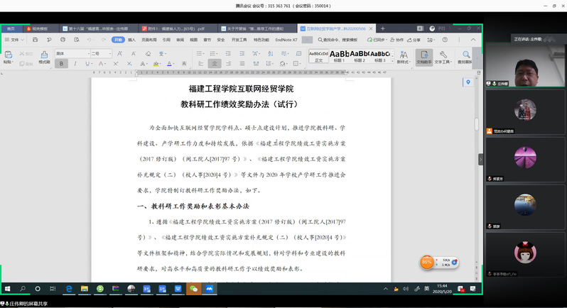Toggle Bold formatting
This screenshot has height=308, width=567.
pyautogui.click(x=61, y=64)
